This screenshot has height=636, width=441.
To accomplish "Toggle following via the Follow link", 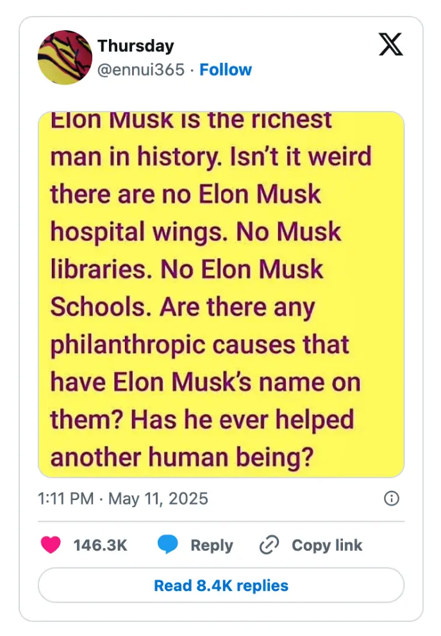I will [226, 70].
